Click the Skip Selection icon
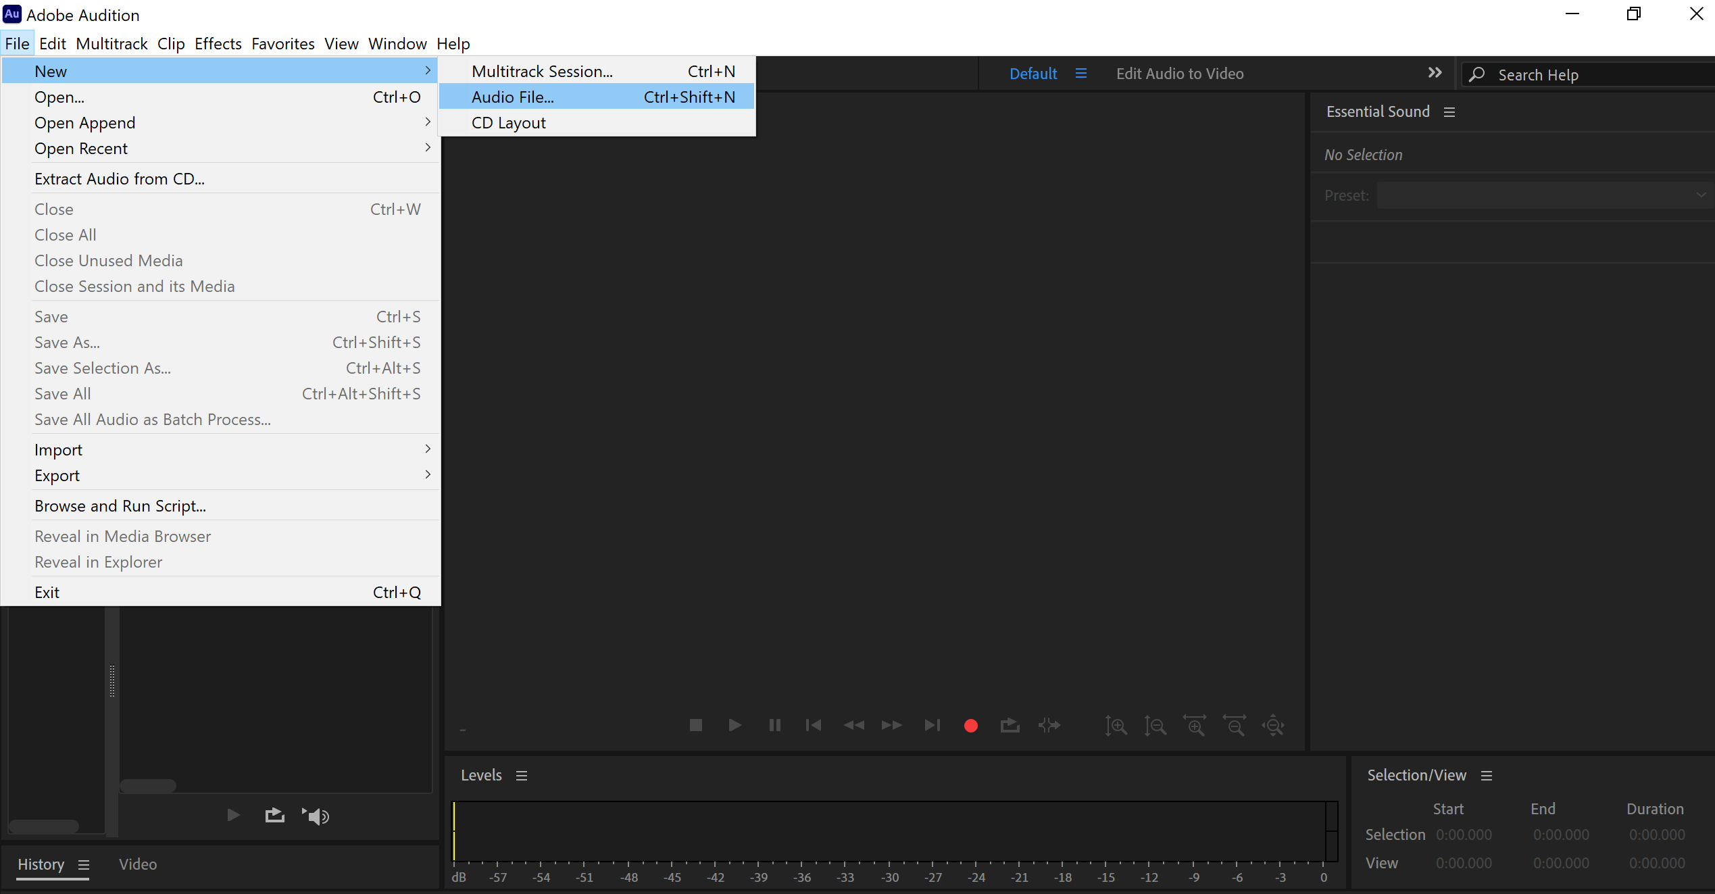This screenshot has height=894, width=1715. 1049,726
